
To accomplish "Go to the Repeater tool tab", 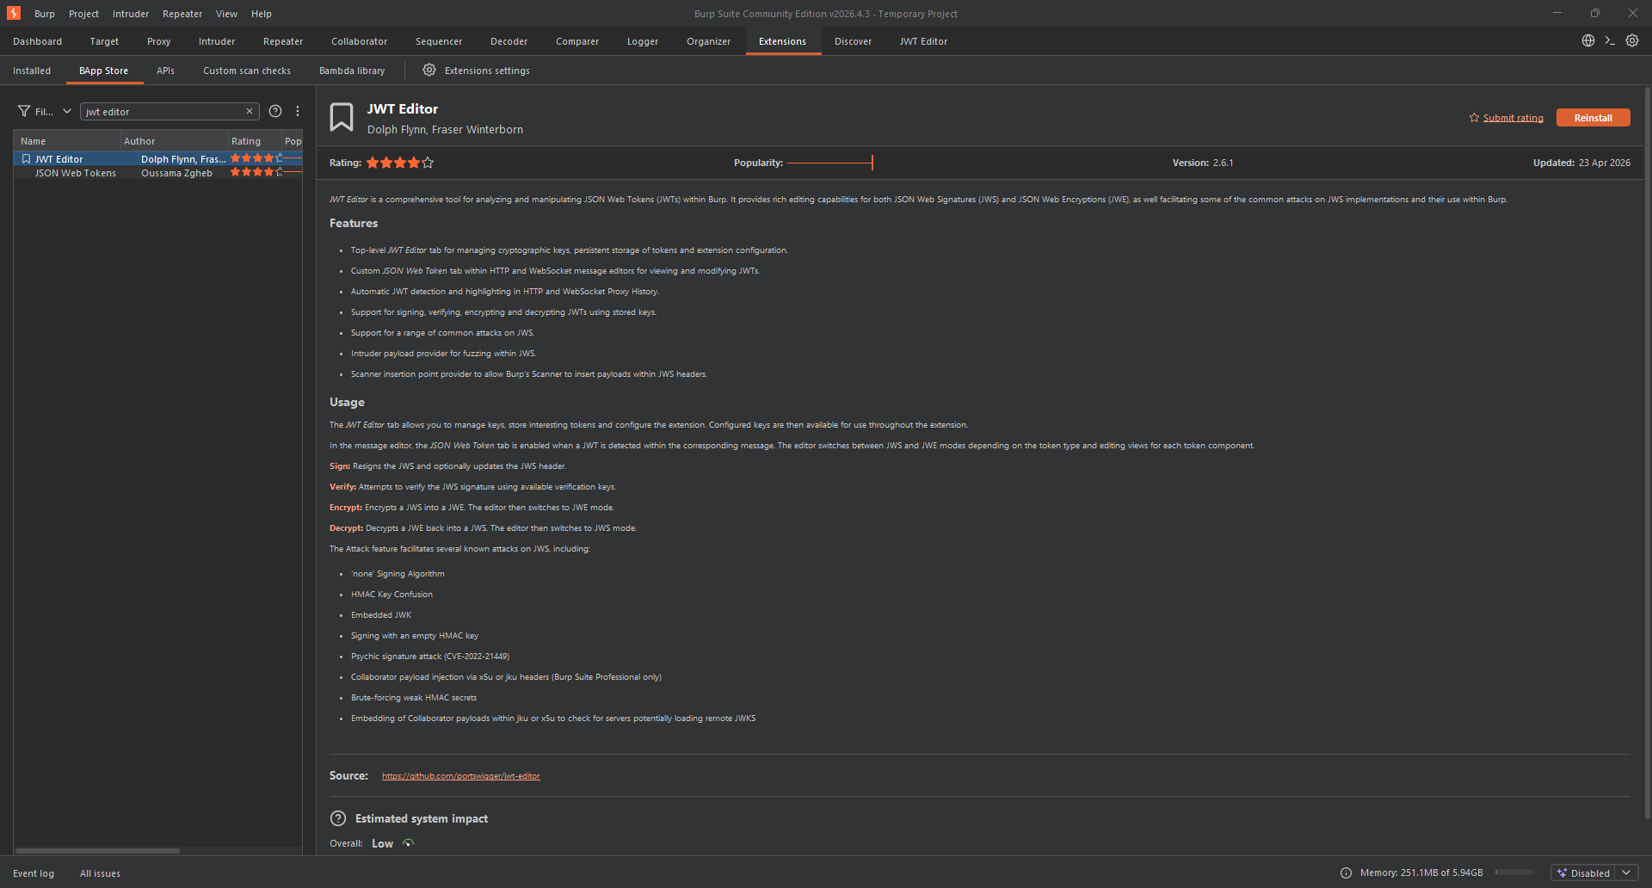I will click(x=283, y=41).
